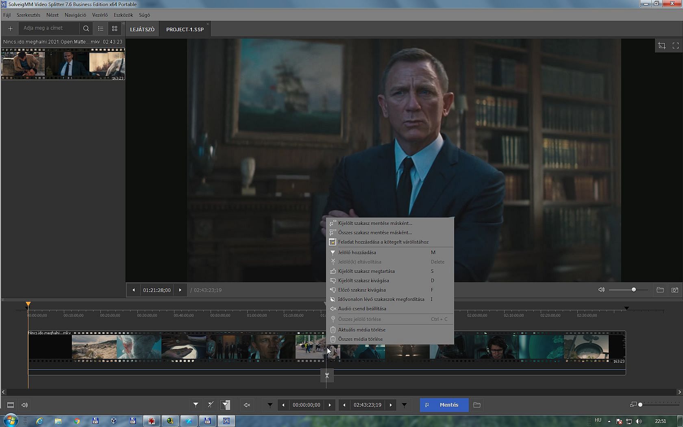Click the add marker icon in the bottom toolbar

tap(196, 405)
